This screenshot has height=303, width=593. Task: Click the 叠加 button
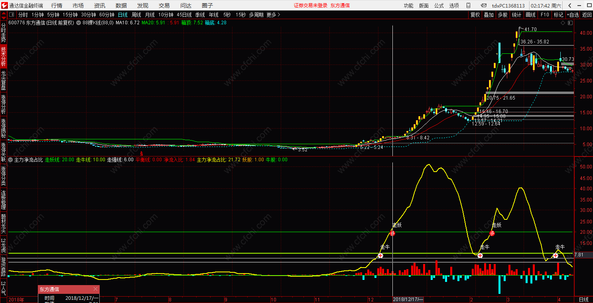(x=489, y=15)
